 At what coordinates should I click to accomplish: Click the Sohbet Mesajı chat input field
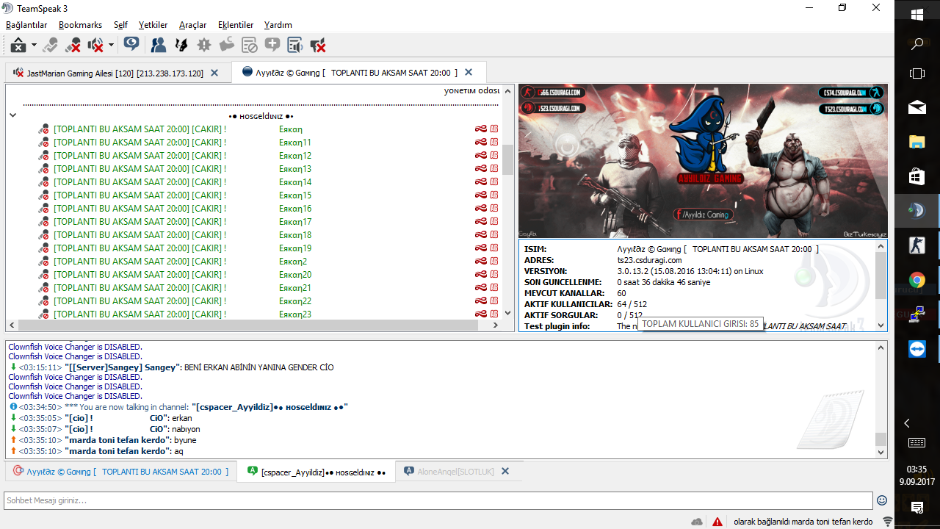click(x=438, y=500)
